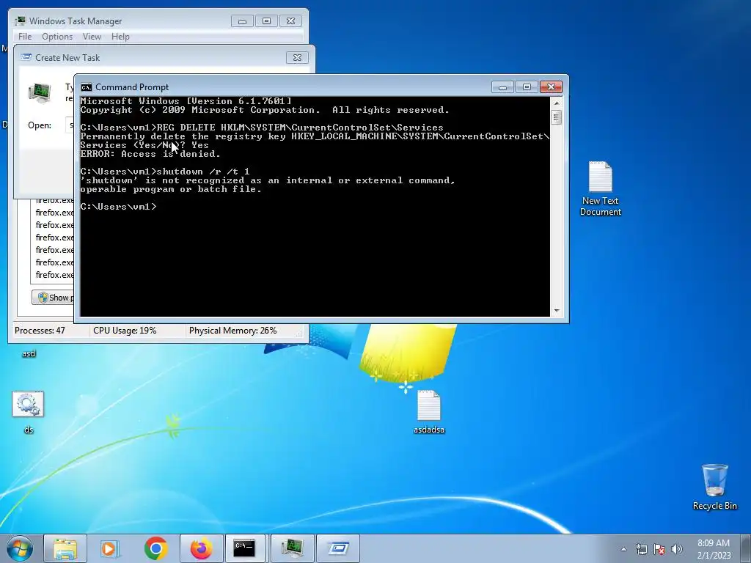Open the Windows Start menu orb
This screenshot has width=751, height=563.
[x=20, y=548]
